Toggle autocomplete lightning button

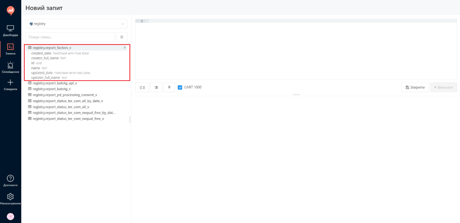point(169,87)
